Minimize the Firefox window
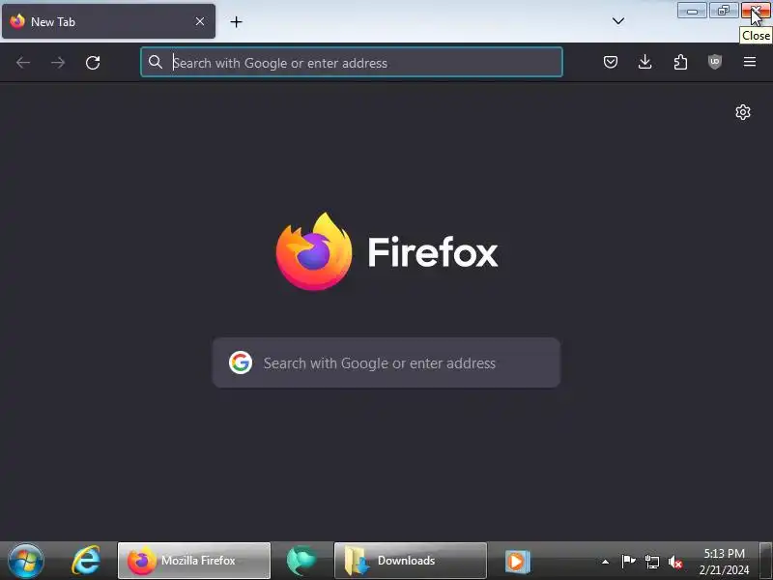 point(692,11)
